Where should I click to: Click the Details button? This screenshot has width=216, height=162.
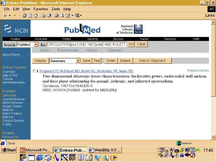[x=125, y=61]
